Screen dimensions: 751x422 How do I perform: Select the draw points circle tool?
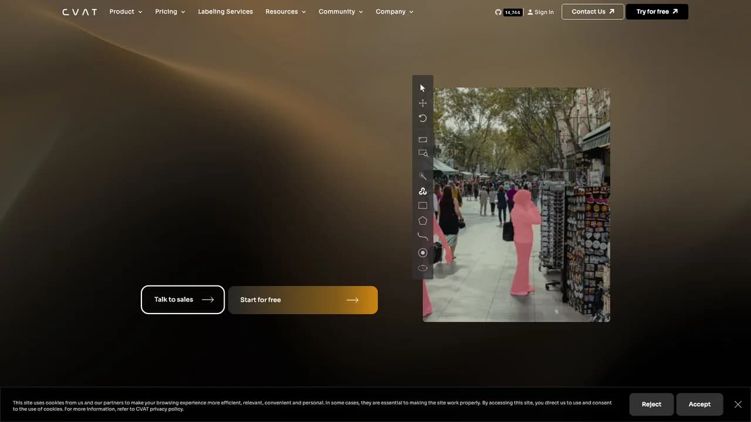click(422, 253)
